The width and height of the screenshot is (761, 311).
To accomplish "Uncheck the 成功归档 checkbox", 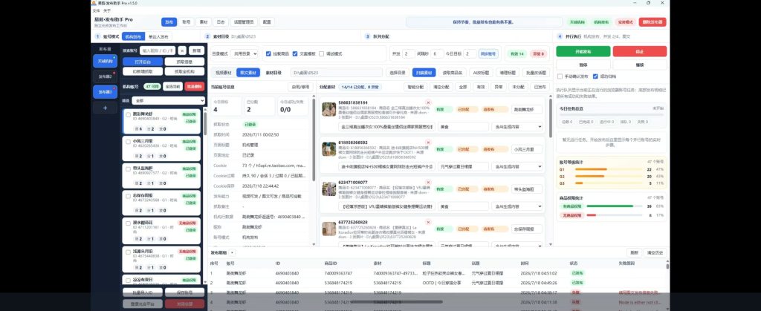I will point(595,76).
